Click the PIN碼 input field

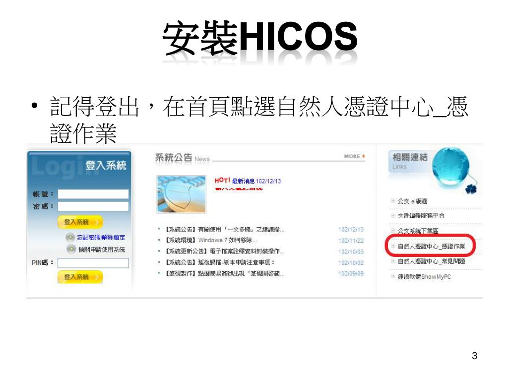(93, 263)
